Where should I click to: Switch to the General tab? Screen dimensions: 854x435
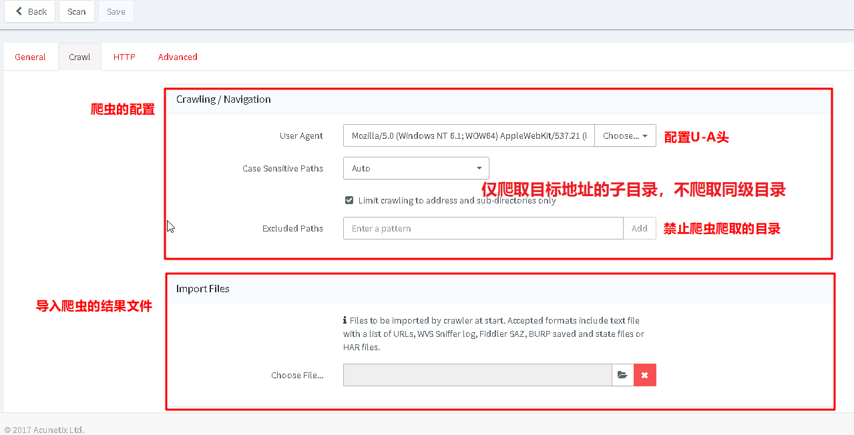pos(31,57)
